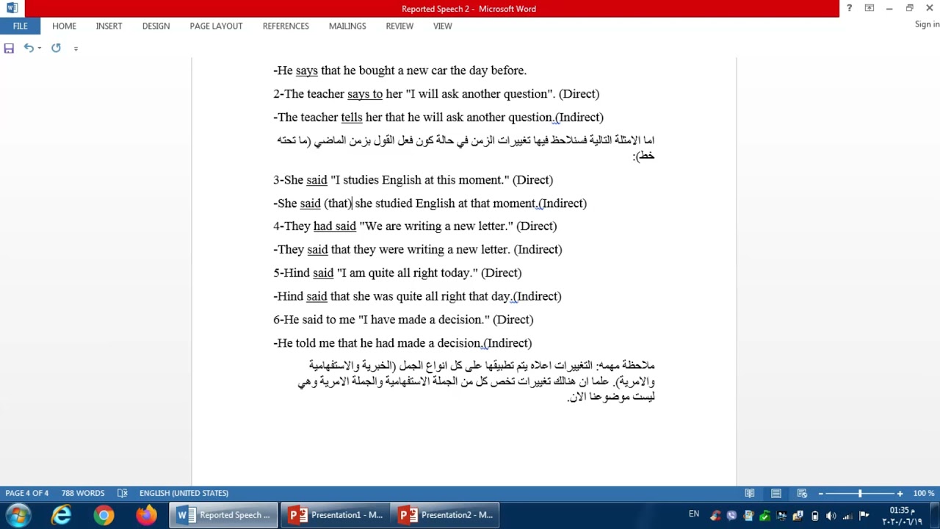Select the MAILINGS ribbon tab

coord(347,26)
